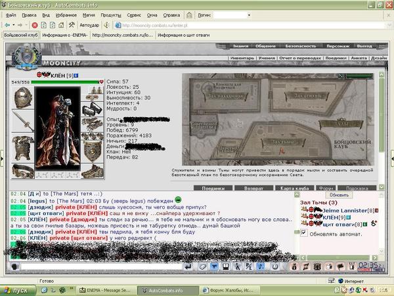Switch to Информация о щит отваги tab

pos(183,36)
